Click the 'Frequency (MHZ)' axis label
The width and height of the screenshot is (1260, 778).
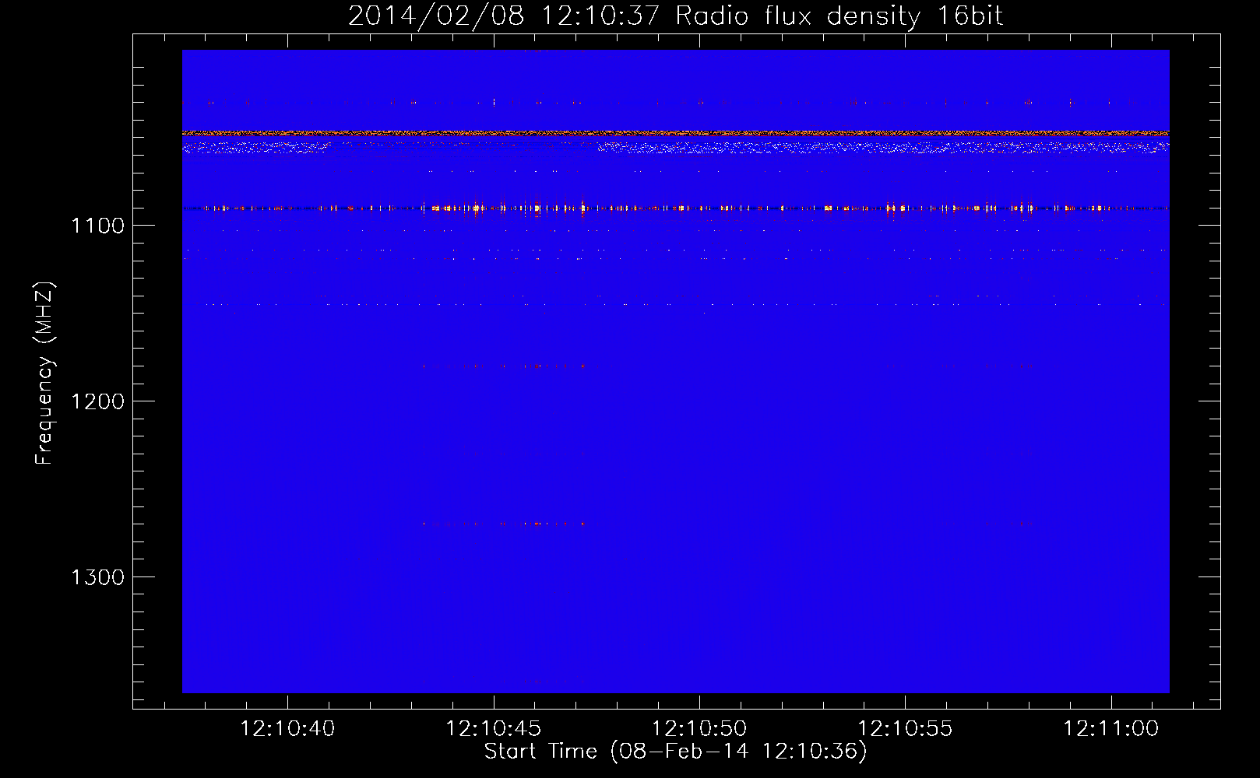point(44,373)
